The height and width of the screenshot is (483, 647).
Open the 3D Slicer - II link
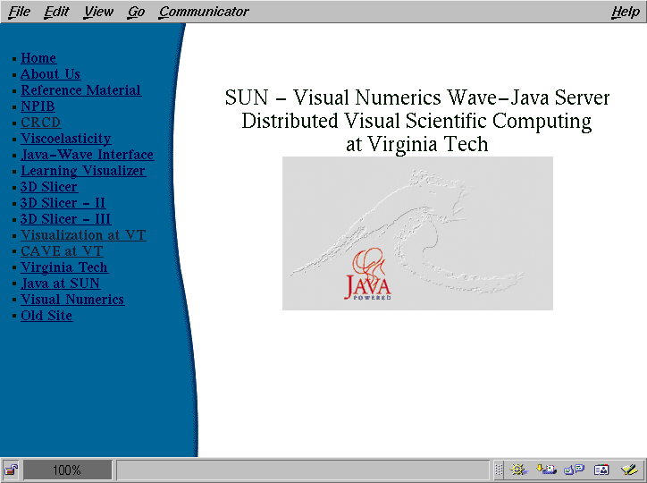(x=63, y=203)
